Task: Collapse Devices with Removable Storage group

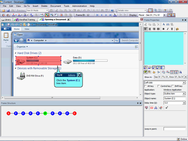Action: pos(16,68)
